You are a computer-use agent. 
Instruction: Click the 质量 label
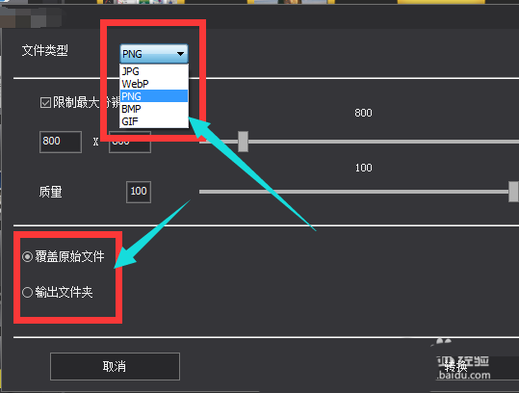point(51,192)
